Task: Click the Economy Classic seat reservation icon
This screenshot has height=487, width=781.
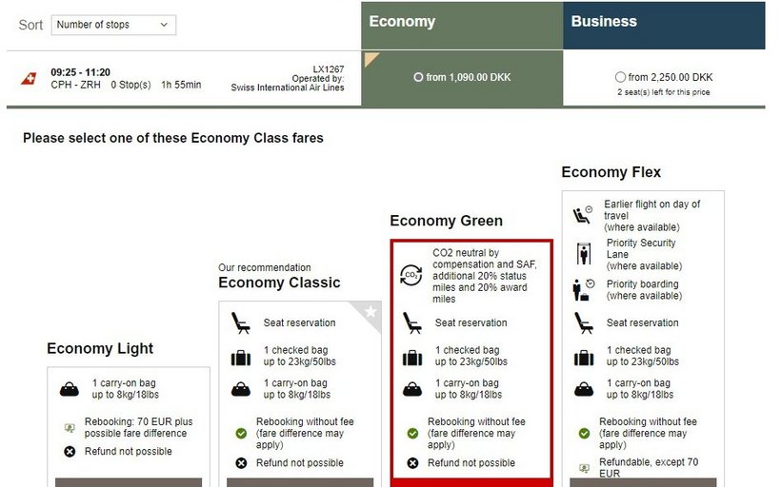Action: [x=240, y=323]
